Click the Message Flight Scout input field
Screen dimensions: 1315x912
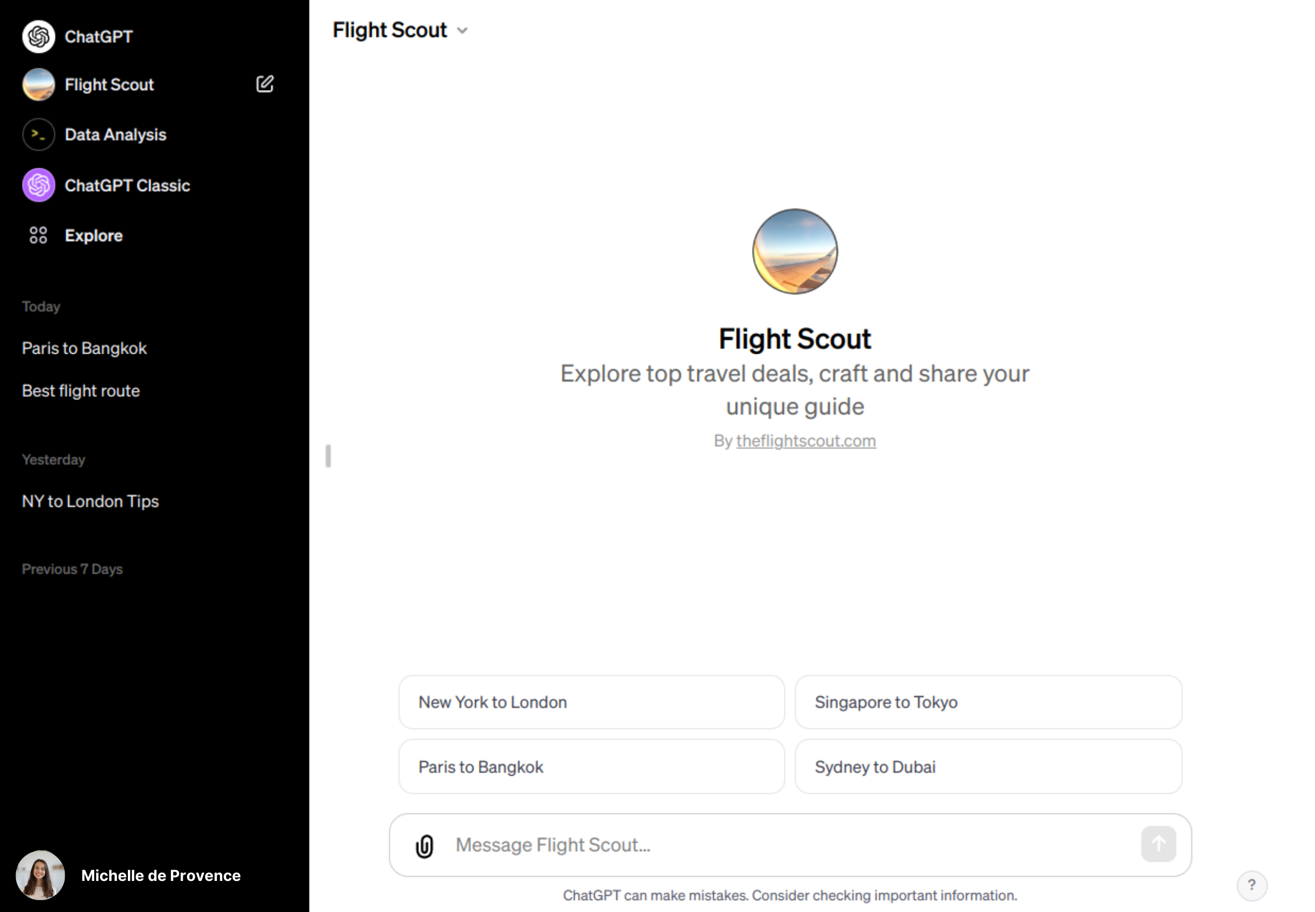point(742,844)
